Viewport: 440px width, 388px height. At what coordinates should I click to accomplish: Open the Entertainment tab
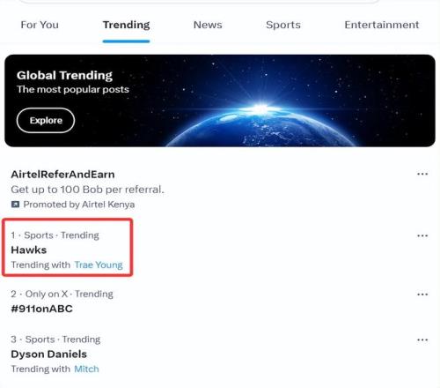382,25
